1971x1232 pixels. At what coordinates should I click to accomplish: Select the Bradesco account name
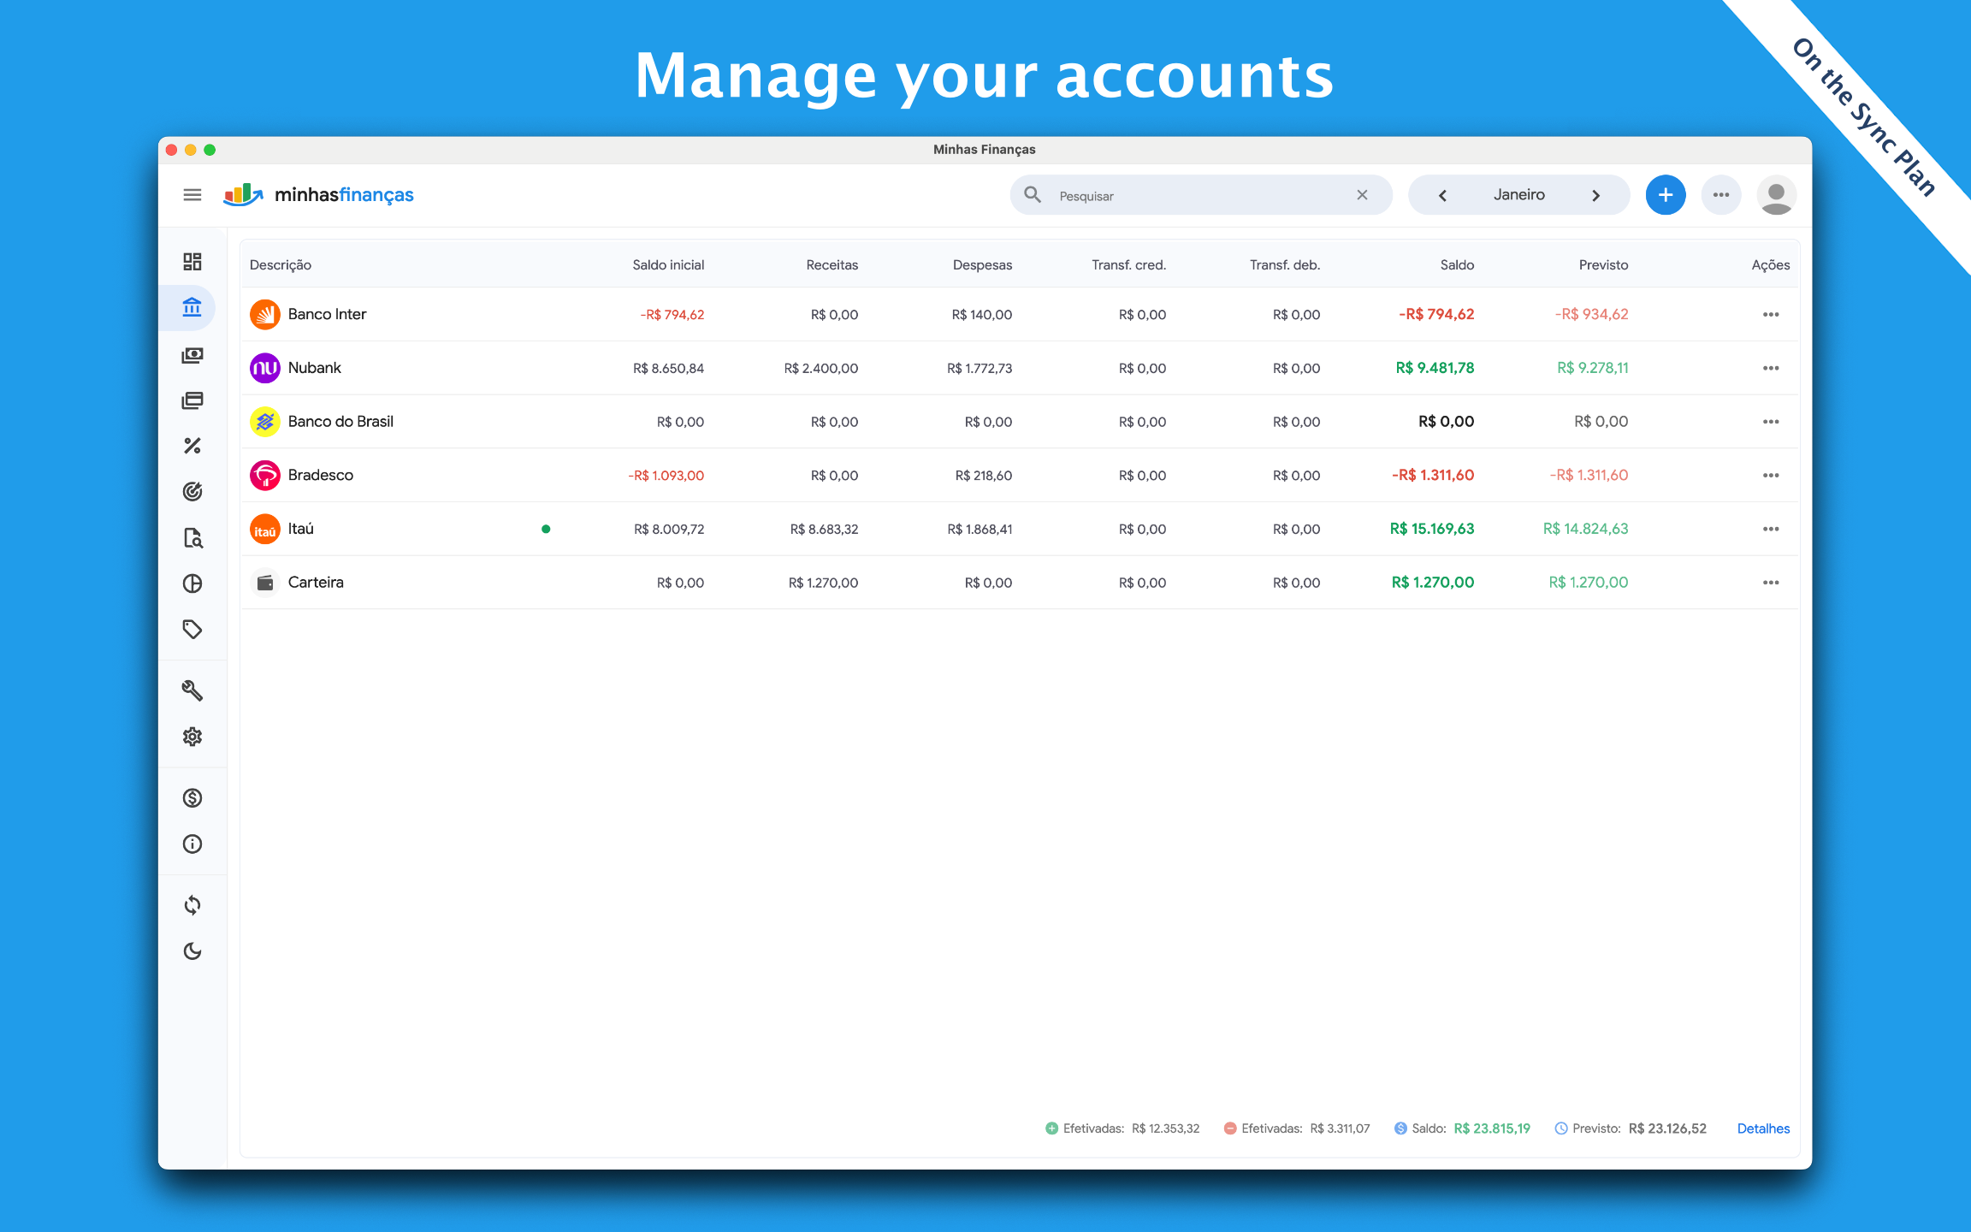321,475
